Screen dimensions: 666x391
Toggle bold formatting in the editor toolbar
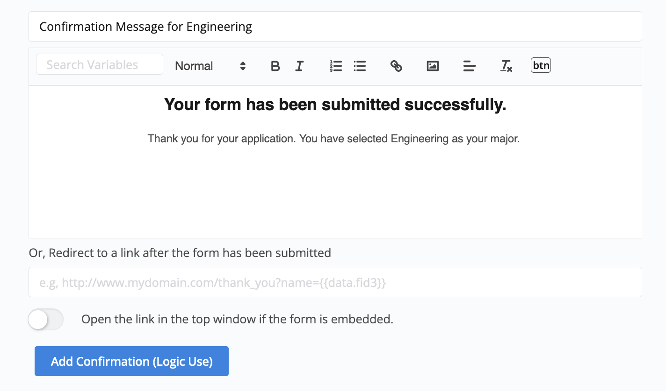[x=275, y=66]
